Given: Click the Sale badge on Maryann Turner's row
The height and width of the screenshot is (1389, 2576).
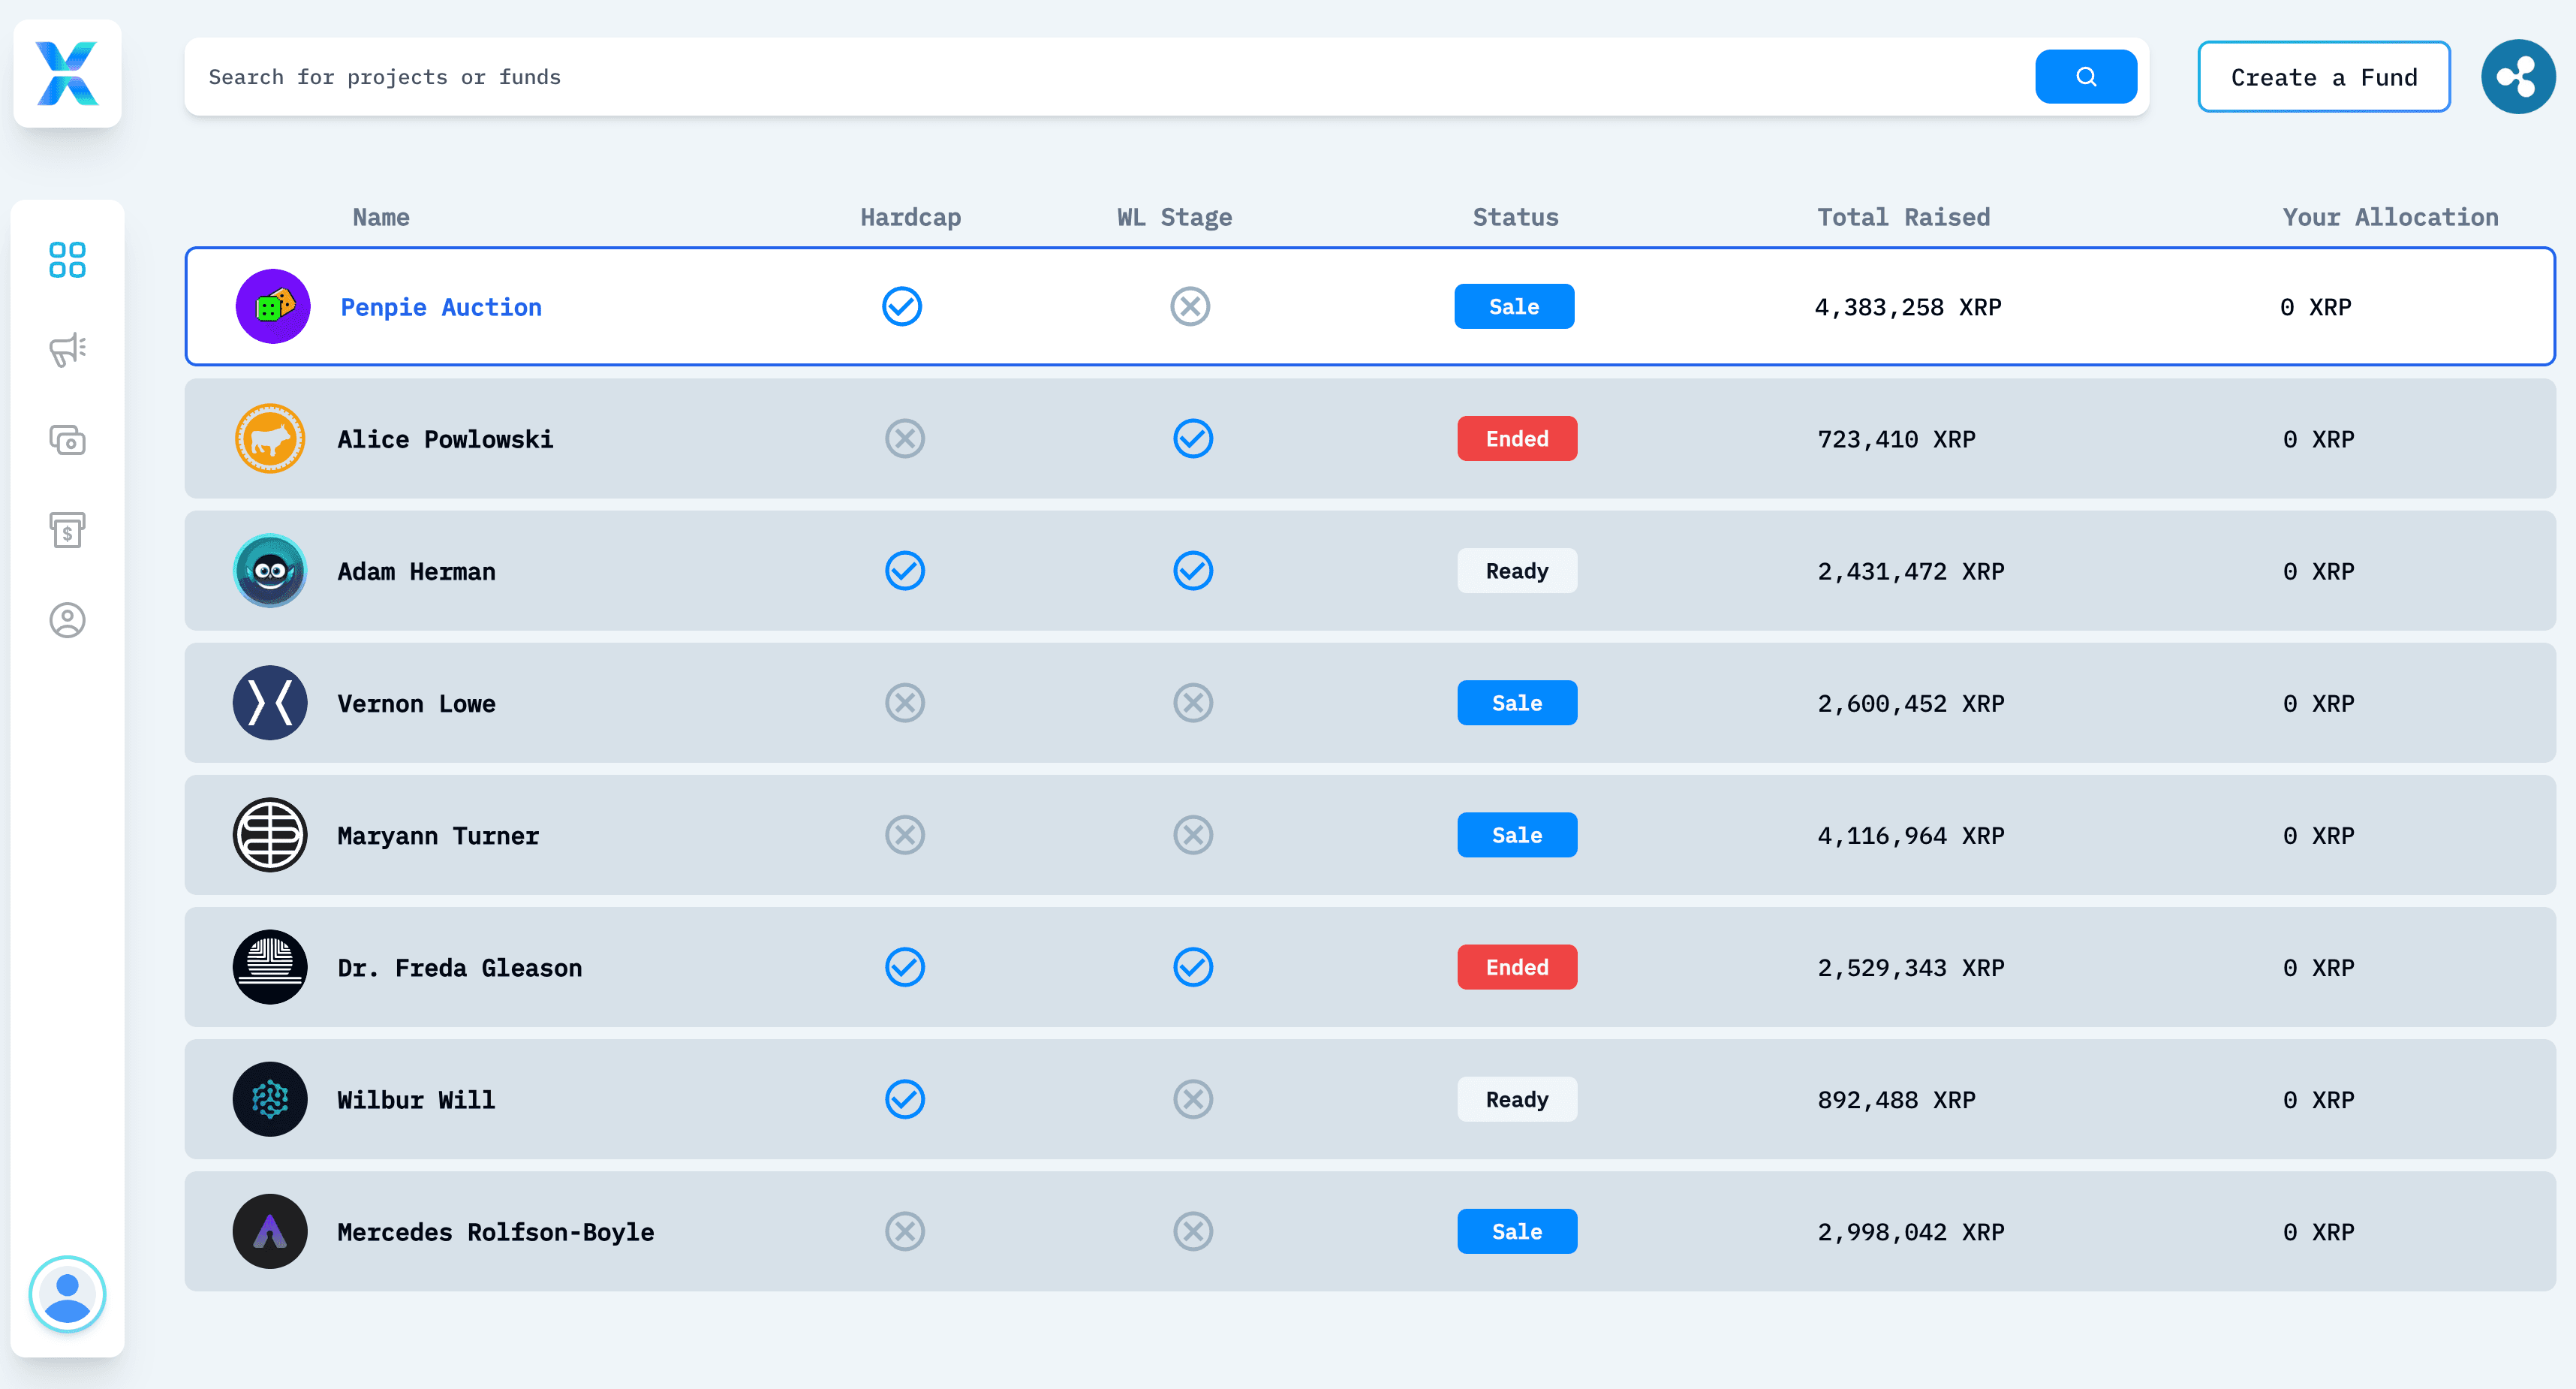Looking at the screenshot, I should click(1516, 835).
